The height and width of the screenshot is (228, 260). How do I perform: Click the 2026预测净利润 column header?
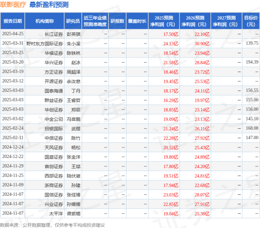195,21
